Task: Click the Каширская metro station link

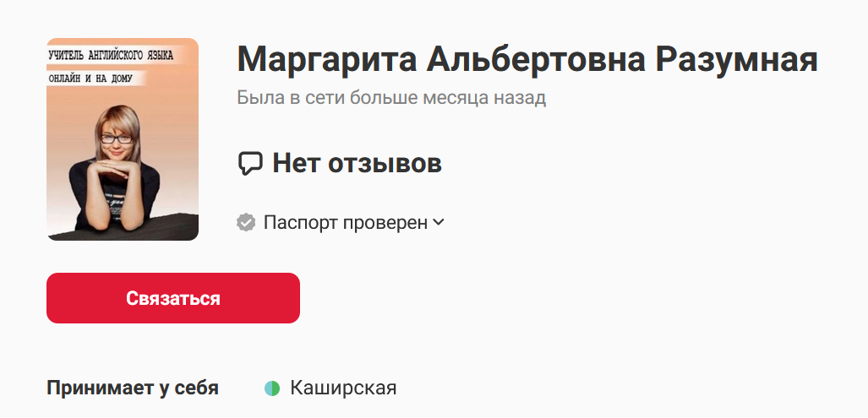Action: 343,388
